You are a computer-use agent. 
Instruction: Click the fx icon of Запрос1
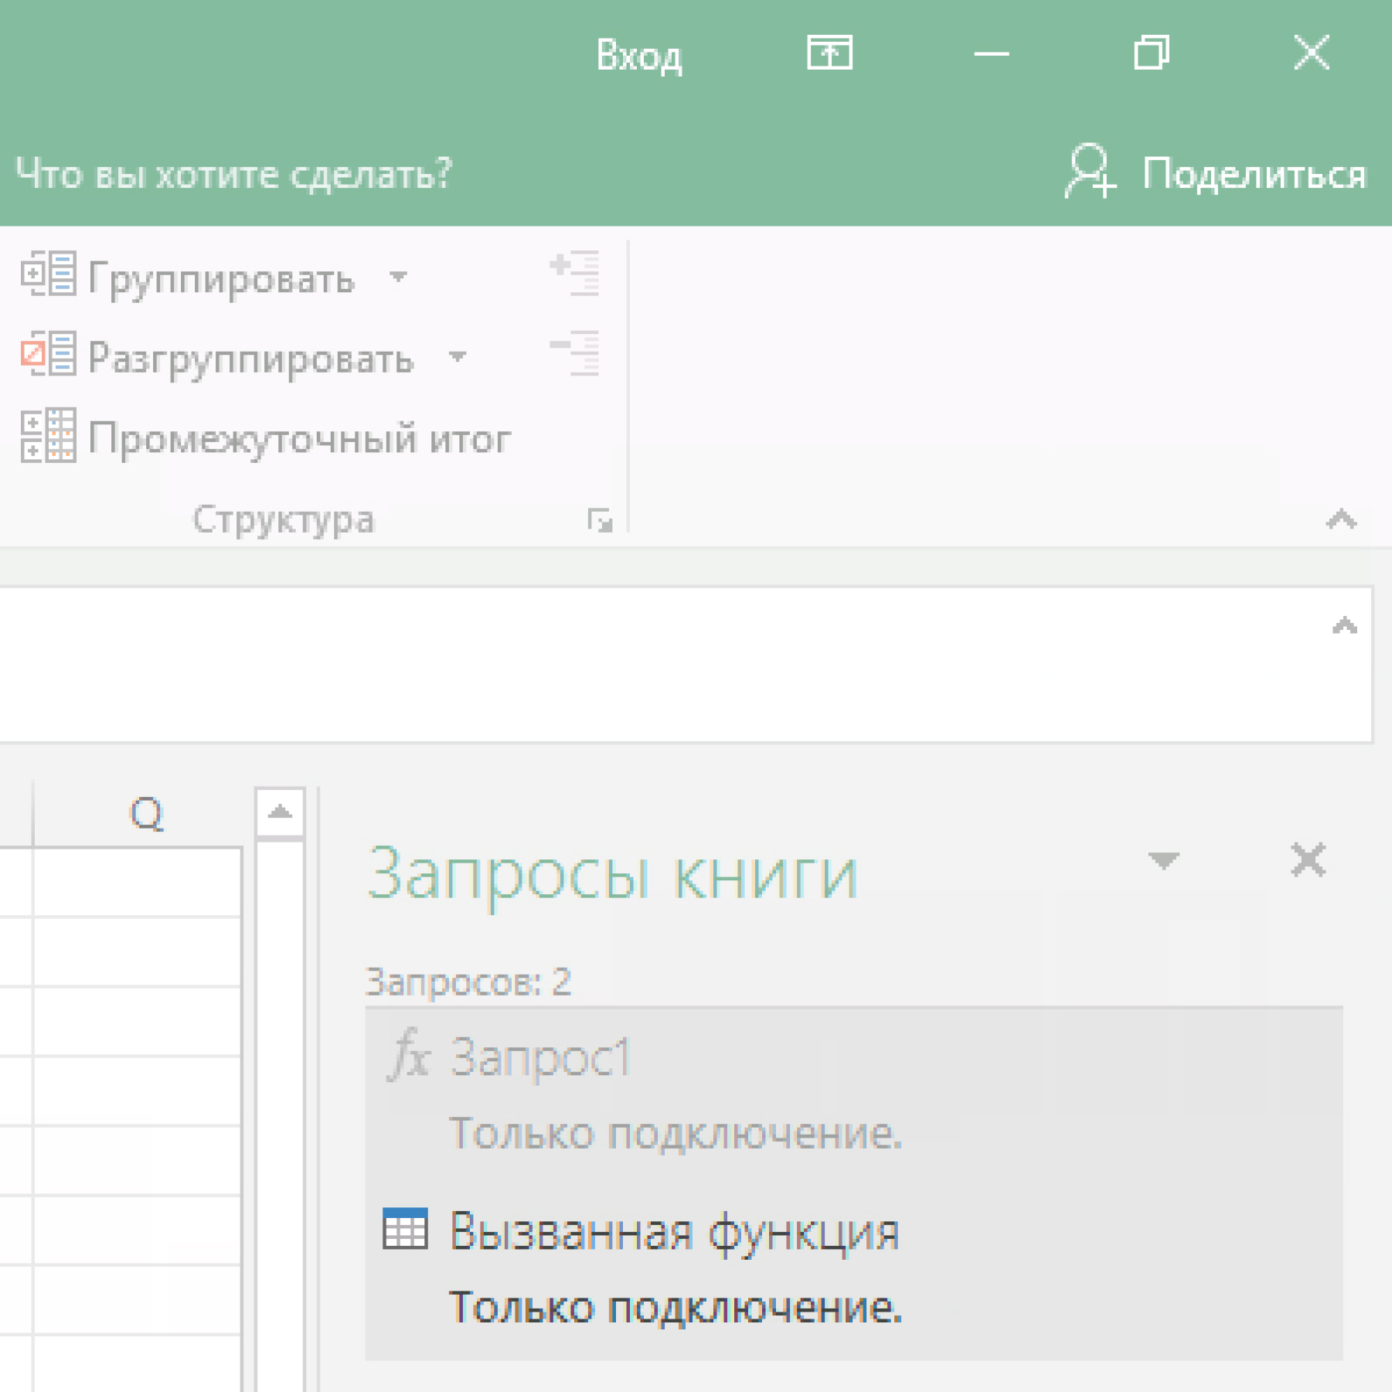409,1056
